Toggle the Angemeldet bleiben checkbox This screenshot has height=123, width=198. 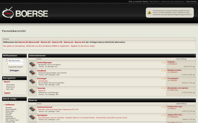pyautogui.click(x=7, y=67)
